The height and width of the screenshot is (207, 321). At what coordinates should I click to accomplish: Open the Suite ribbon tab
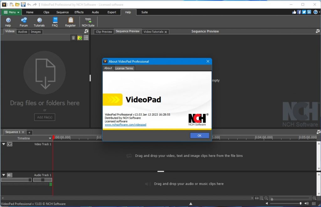click(145, 12)
